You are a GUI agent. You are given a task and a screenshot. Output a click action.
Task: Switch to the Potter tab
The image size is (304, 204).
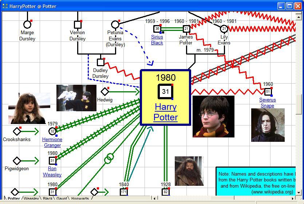(13, 198)
